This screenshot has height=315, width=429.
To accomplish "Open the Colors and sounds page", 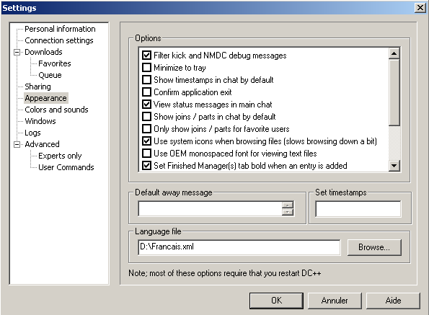I will (x=56, y=110).
